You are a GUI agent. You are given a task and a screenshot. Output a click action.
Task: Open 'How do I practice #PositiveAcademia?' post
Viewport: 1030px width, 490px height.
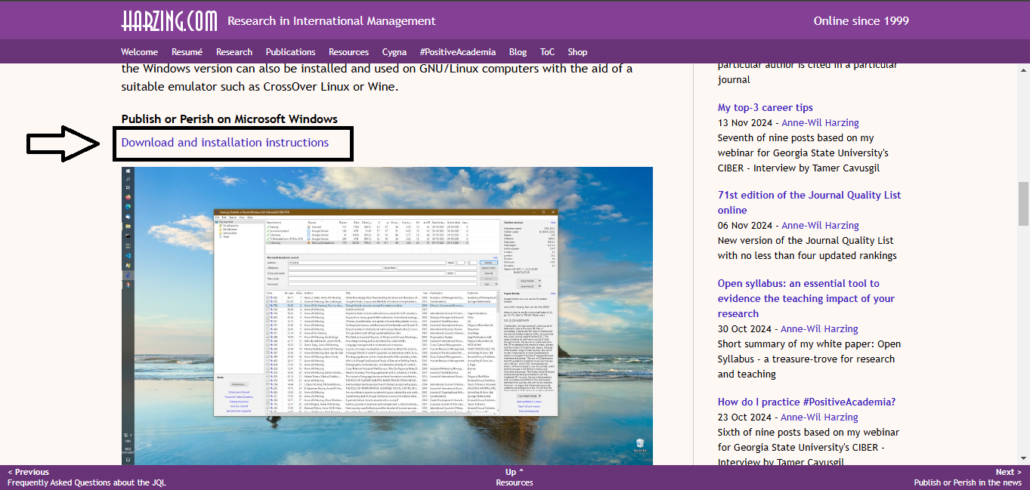(x=806, y=402)
